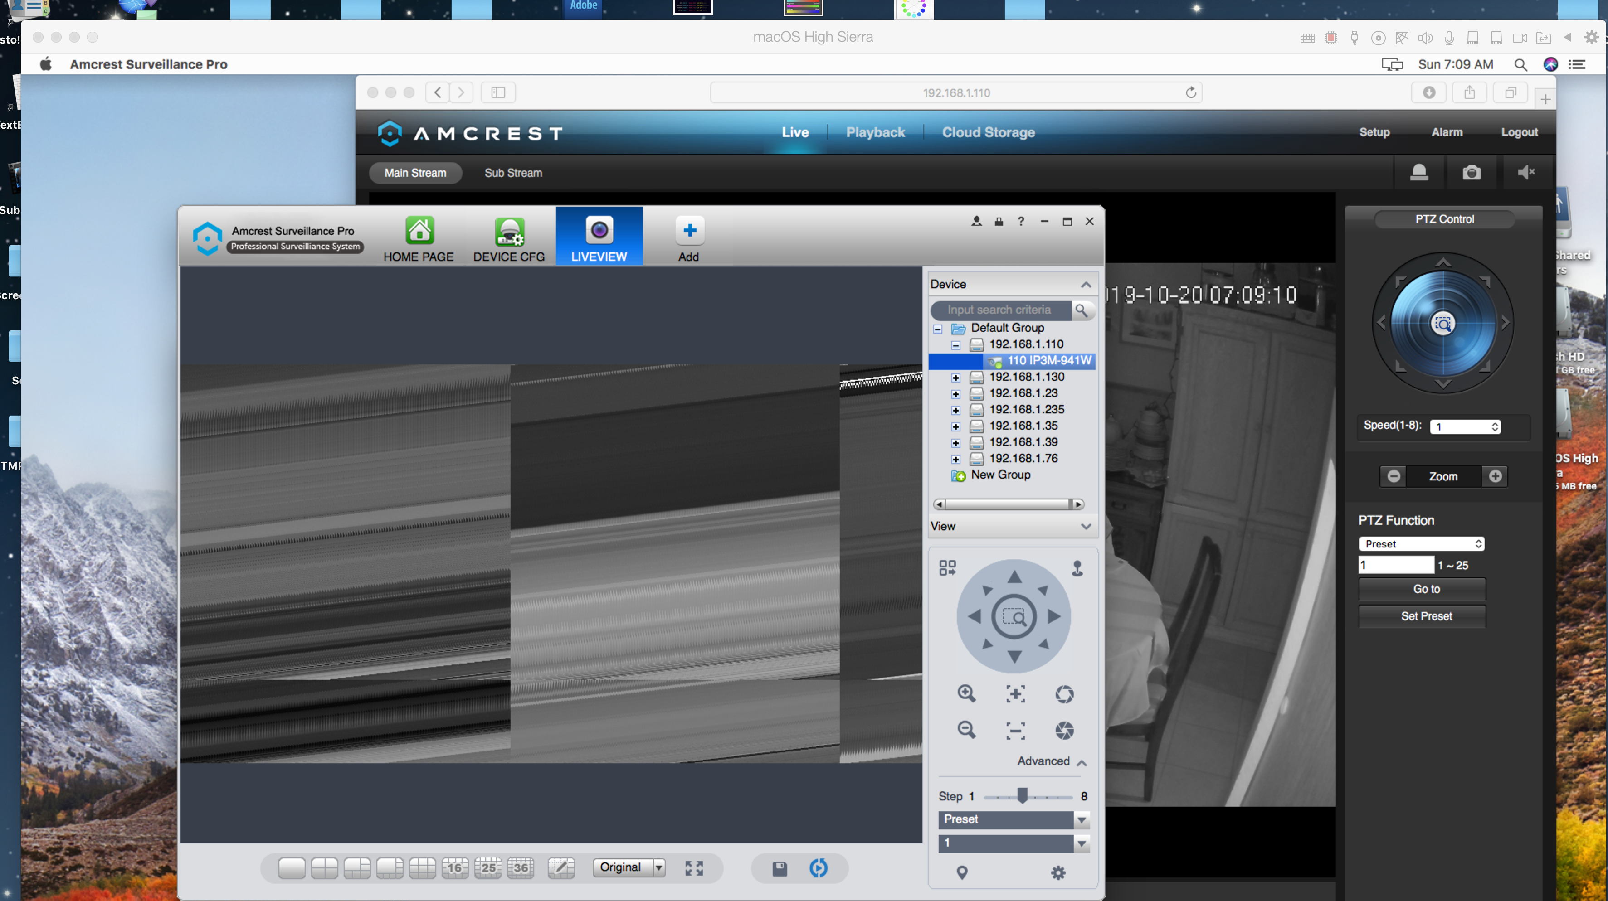Click the start tour refresh icon
This screenshot has width=1608, height=901.
point(819,868)
